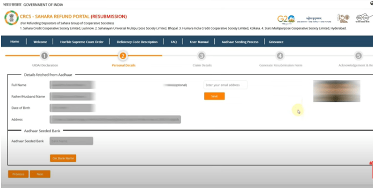Click the Azadi 75 anniversary logo
The image size is (373, 188).
(x=343, y=18)
